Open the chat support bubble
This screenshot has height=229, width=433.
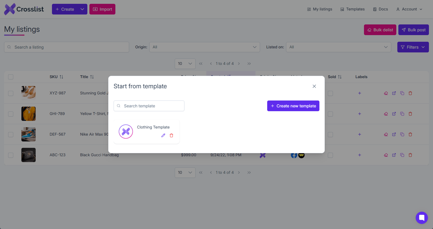coord(422,218)
